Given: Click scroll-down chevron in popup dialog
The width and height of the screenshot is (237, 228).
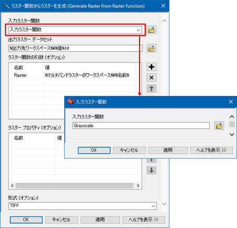Looking at the screenshot, I should pyautogui.click(x=232, y=134).
